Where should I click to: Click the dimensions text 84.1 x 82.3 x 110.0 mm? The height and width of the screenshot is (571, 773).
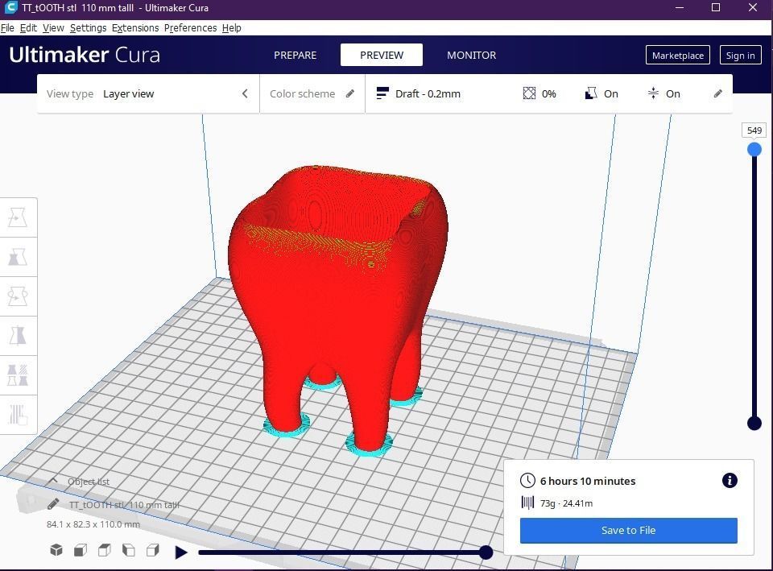[93, 524]
